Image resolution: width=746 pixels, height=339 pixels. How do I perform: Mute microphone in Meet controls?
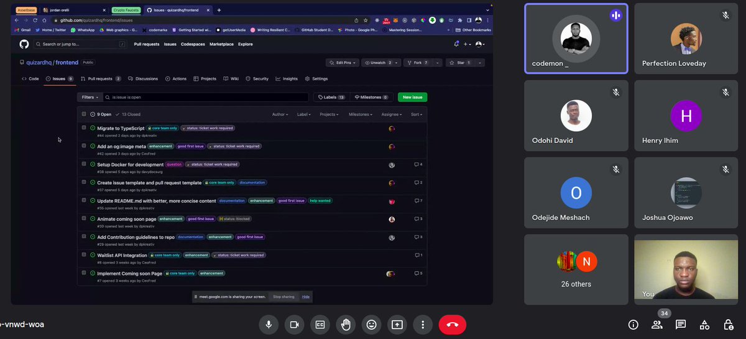coord(269,325)
